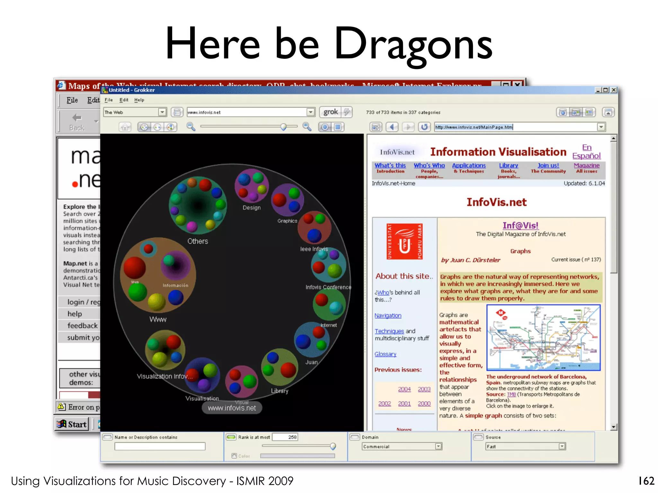Open The Web source dropdown
The height and width of the screenshot is (493, 658).
[162, 112]
